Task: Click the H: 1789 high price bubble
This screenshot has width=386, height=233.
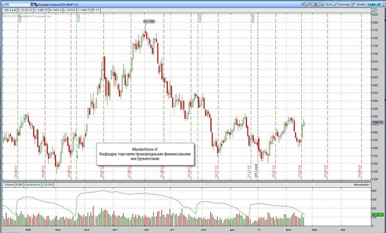Action: pos(149,22)
